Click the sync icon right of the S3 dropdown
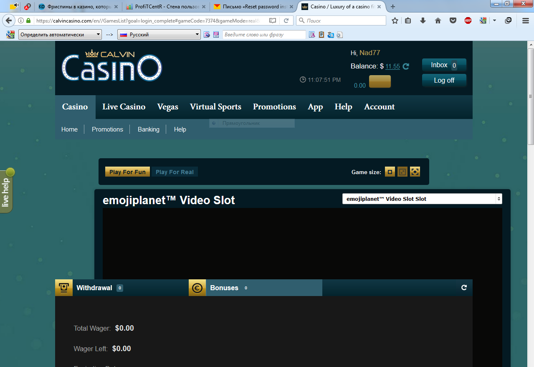The height and width of the screenshot is (367, 534). 508,20
